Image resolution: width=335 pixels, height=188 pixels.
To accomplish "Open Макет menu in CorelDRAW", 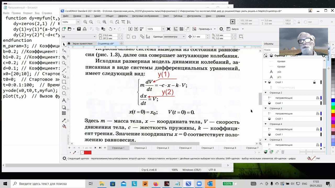I will (98, 16).
